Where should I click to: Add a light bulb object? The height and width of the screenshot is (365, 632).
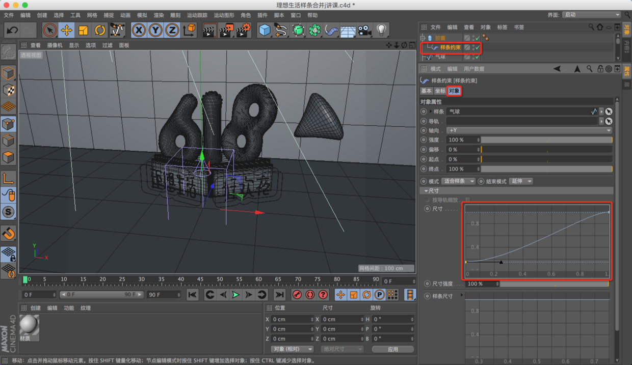click(x=381, y=31)
